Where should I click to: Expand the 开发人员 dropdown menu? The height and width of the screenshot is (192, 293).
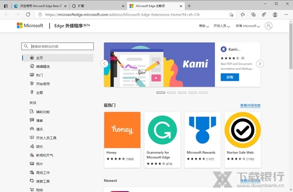tap(222, 26)
